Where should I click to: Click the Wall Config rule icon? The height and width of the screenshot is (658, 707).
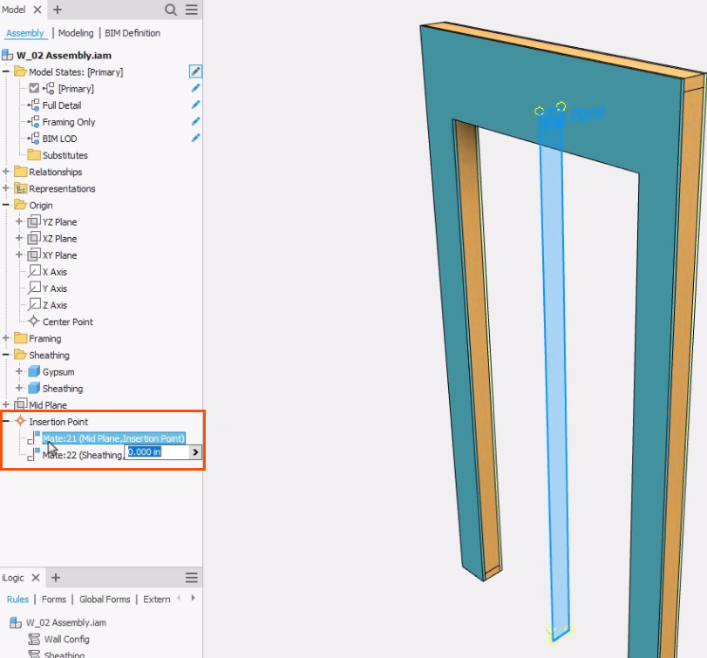[x=34, y=640]
